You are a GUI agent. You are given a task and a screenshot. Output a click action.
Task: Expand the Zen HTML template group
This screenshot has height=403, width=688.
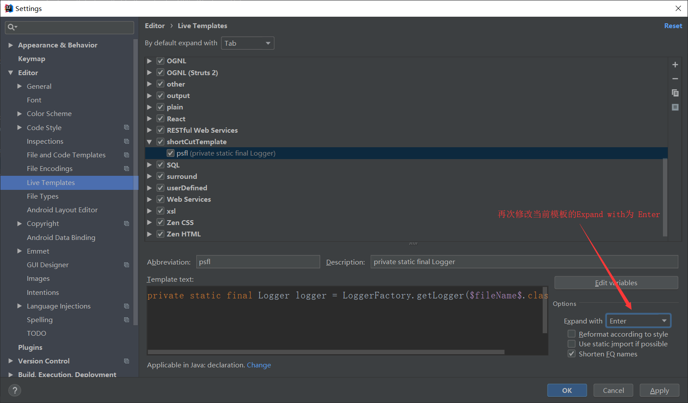[150, 234]
